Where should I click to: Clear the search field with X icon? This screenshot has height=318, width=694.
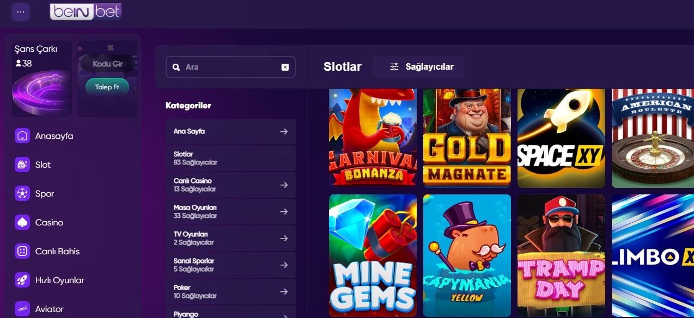(285, 67)
